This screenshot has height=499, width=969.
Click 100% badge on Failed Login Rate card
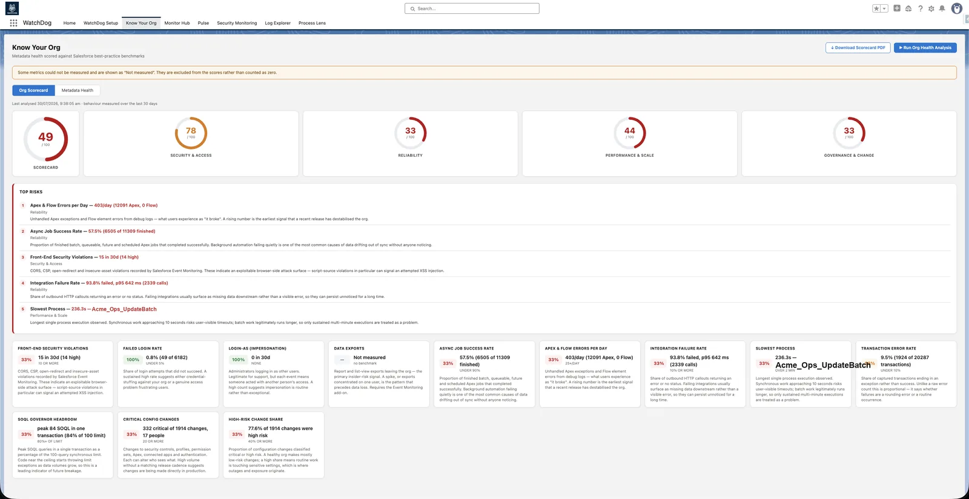133,360
